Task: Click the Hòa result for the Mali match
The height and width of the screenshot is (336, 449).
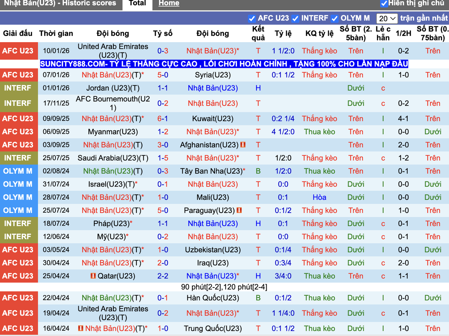Action: point(319,198)
